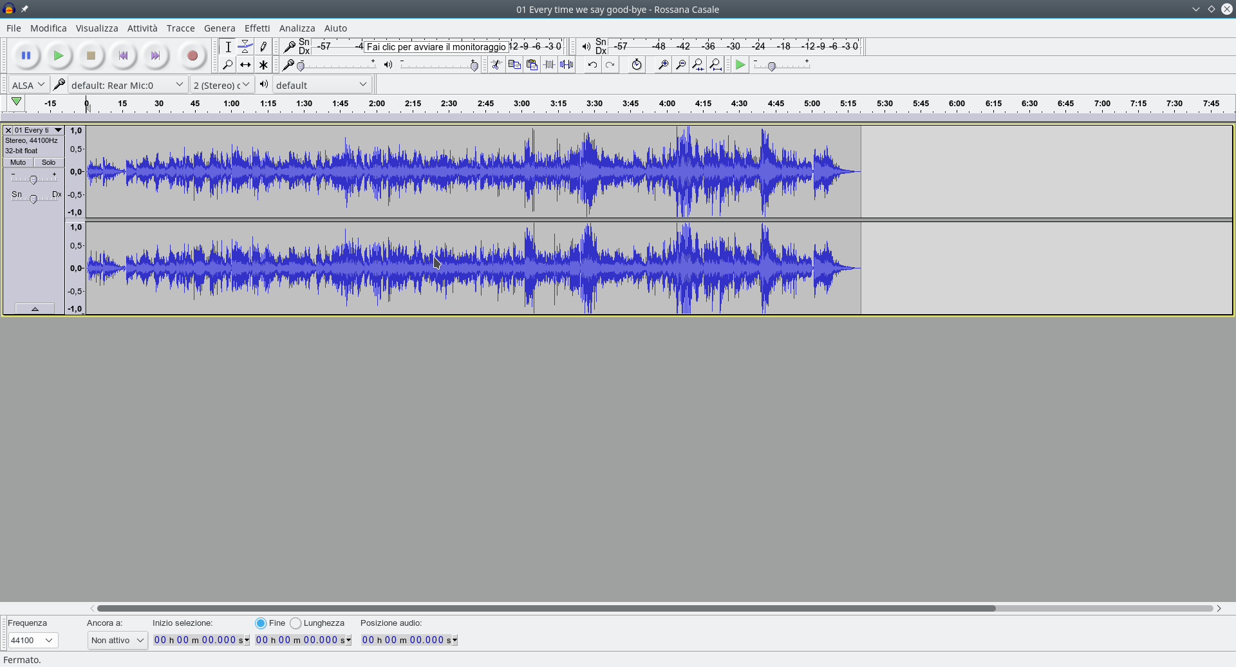Click the Paste icon in edit toolbar
1236x667 pixels.
(532, 64)
